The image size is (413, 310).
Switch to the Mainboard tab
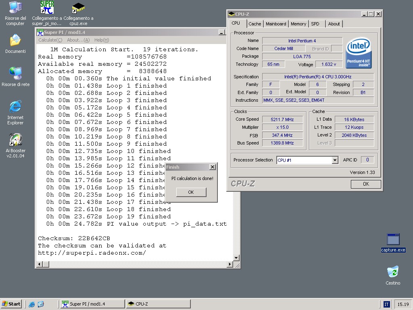click(x=276, y=24)
